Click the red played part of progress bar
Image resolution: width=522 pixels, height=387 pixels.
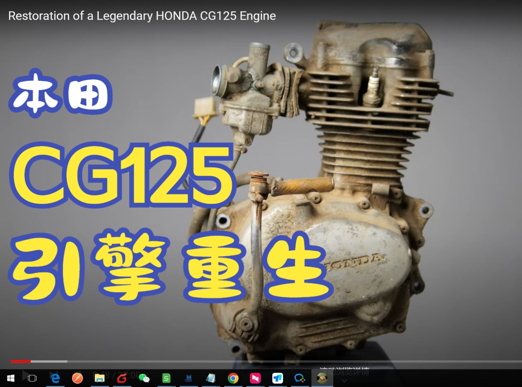(x=20, y=361)
